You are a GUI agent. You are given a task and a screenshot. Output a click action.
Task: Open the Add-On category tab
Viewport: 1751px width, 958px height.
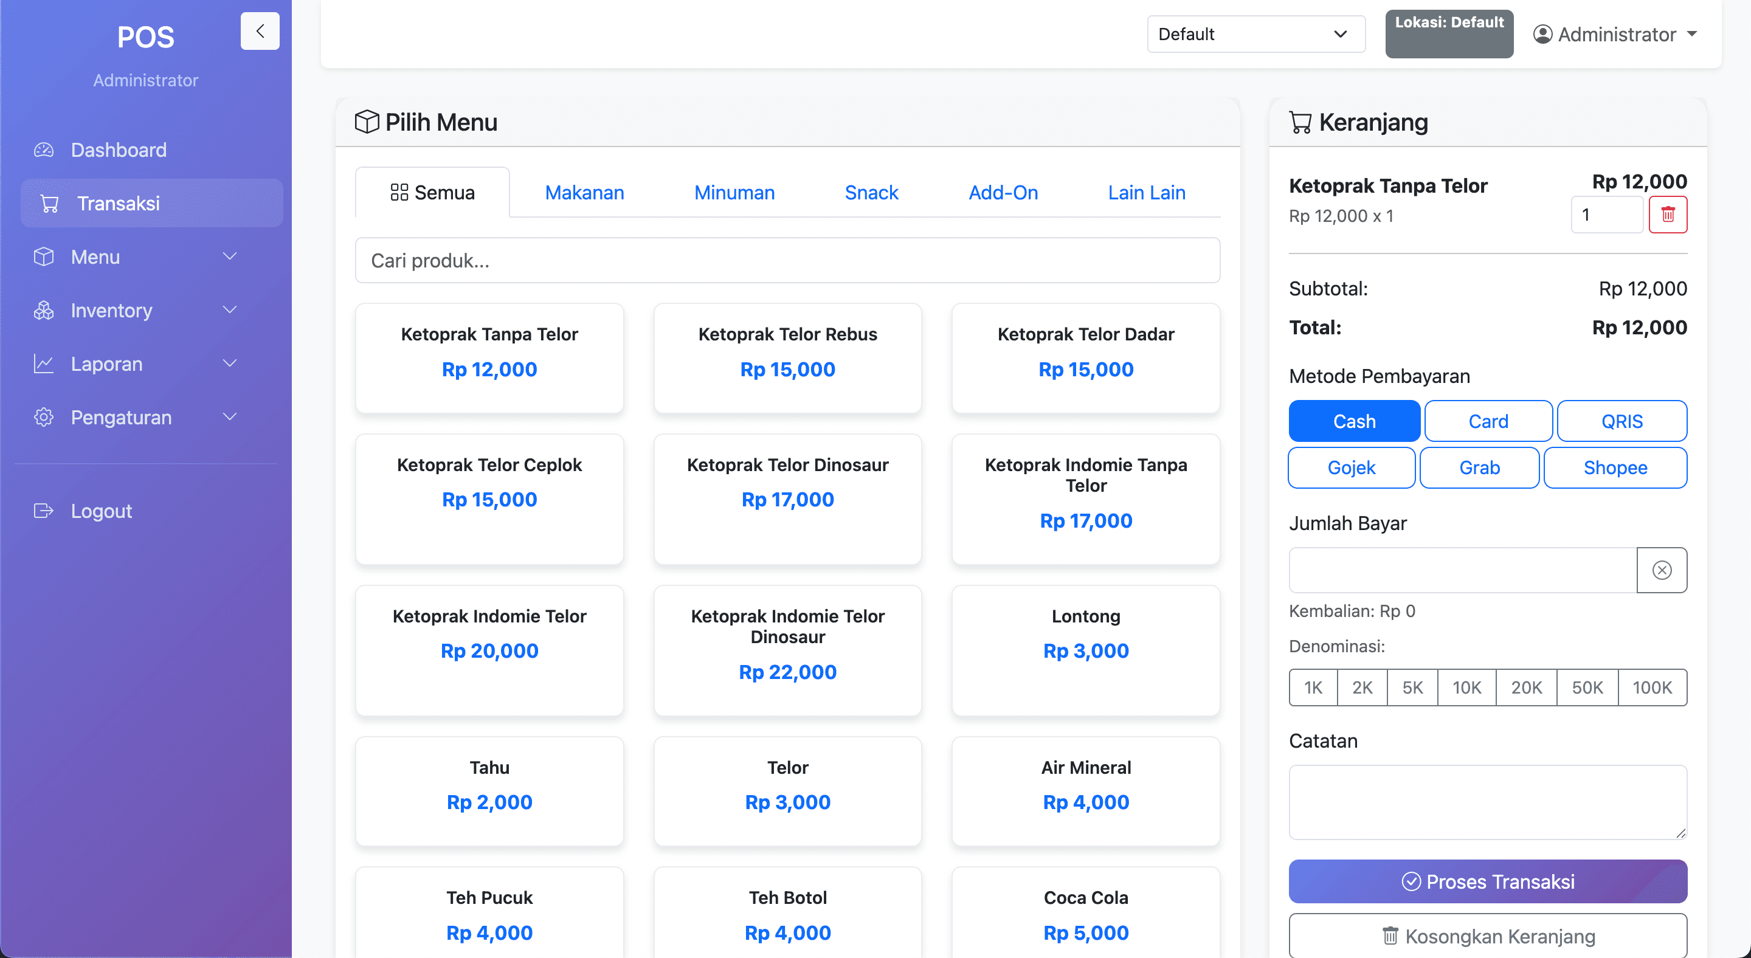tap(1003, 192)
